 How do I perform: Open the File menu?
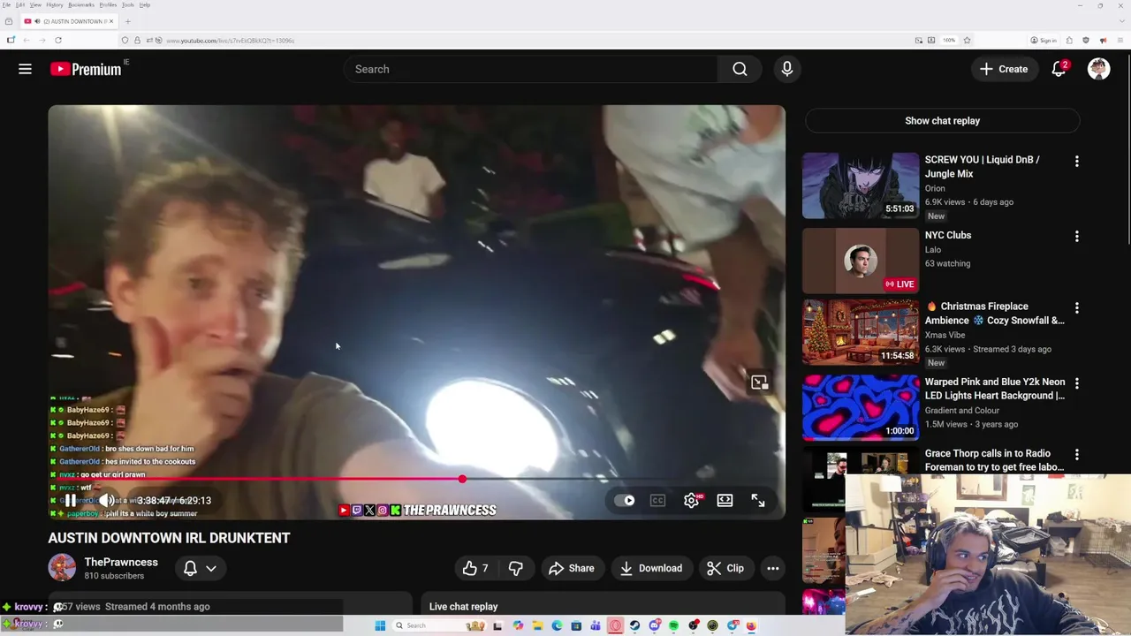pyautogui.click(x=6, y=4)
